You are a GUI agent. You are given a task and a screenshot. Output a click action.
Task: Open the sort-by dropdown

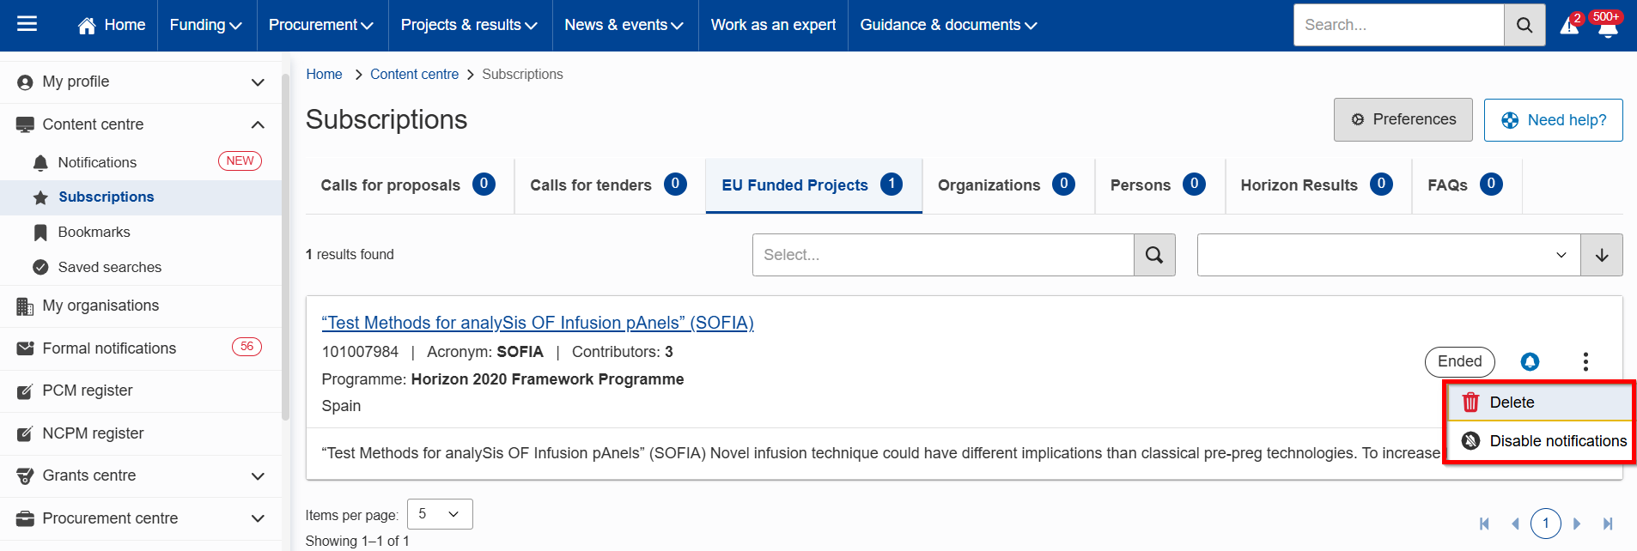pos(1389,255)
